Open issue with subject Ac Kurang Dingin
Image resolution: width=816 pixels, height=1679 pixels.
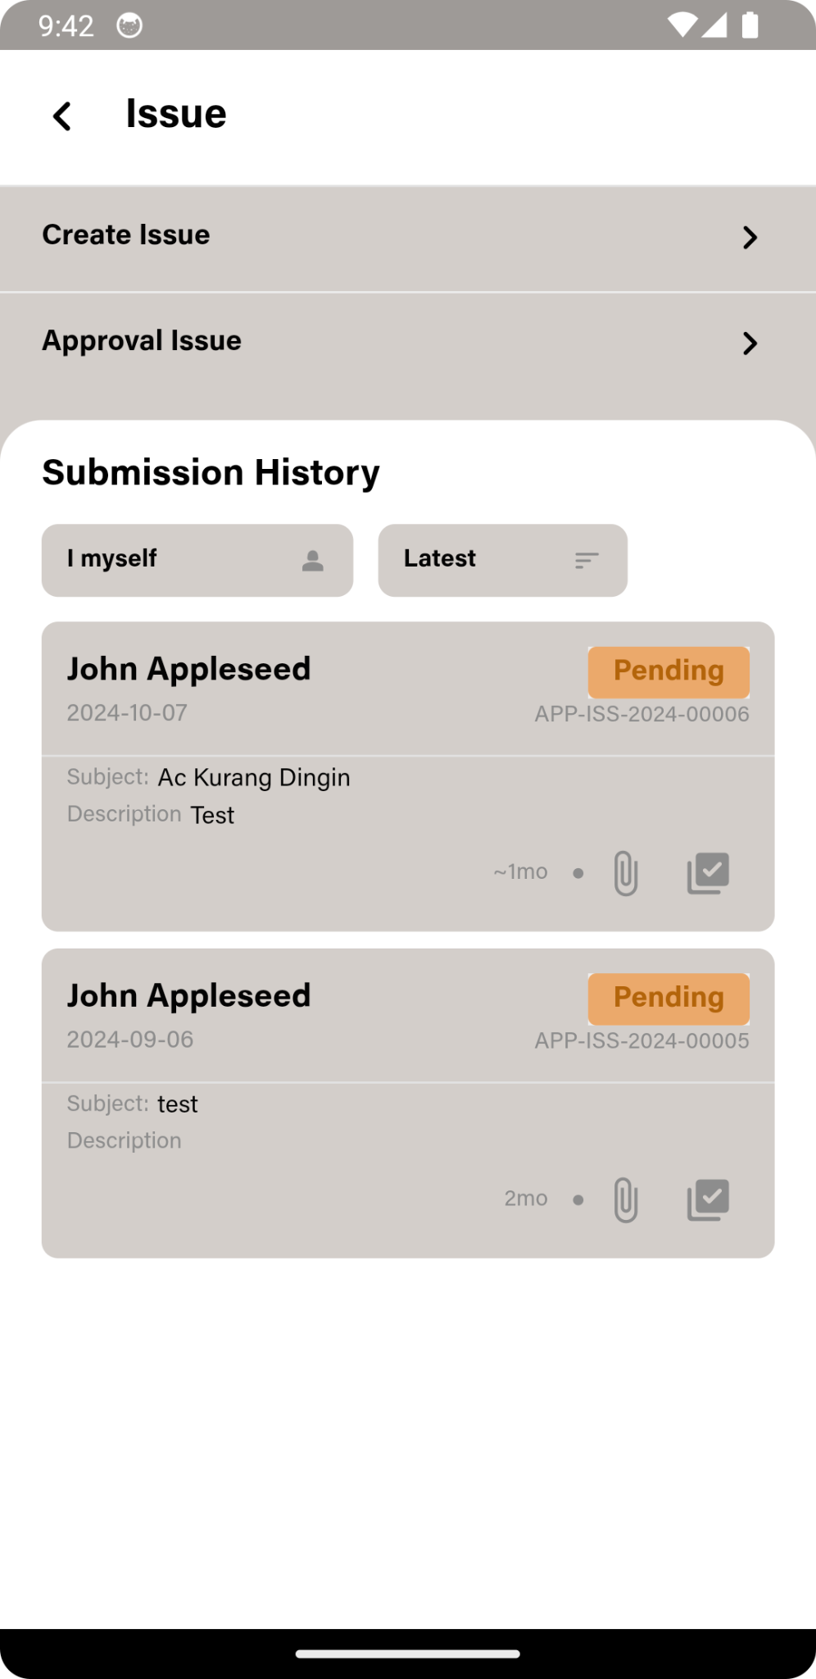254,777
